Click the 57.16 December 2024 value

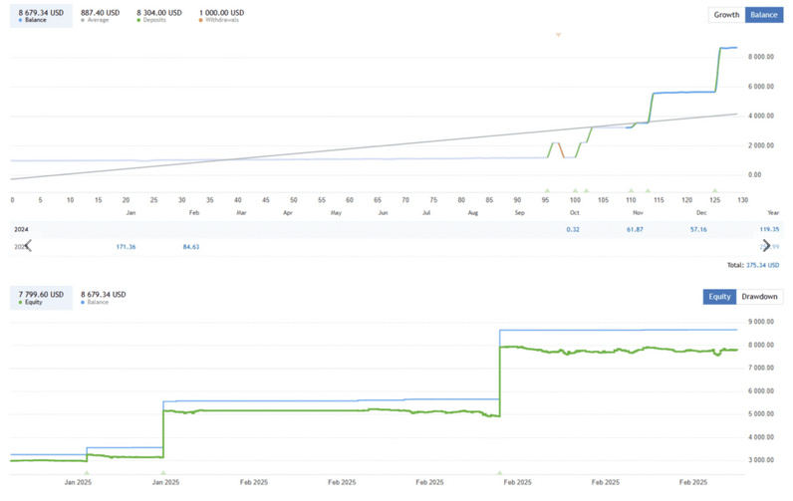(x=698, y=229)
